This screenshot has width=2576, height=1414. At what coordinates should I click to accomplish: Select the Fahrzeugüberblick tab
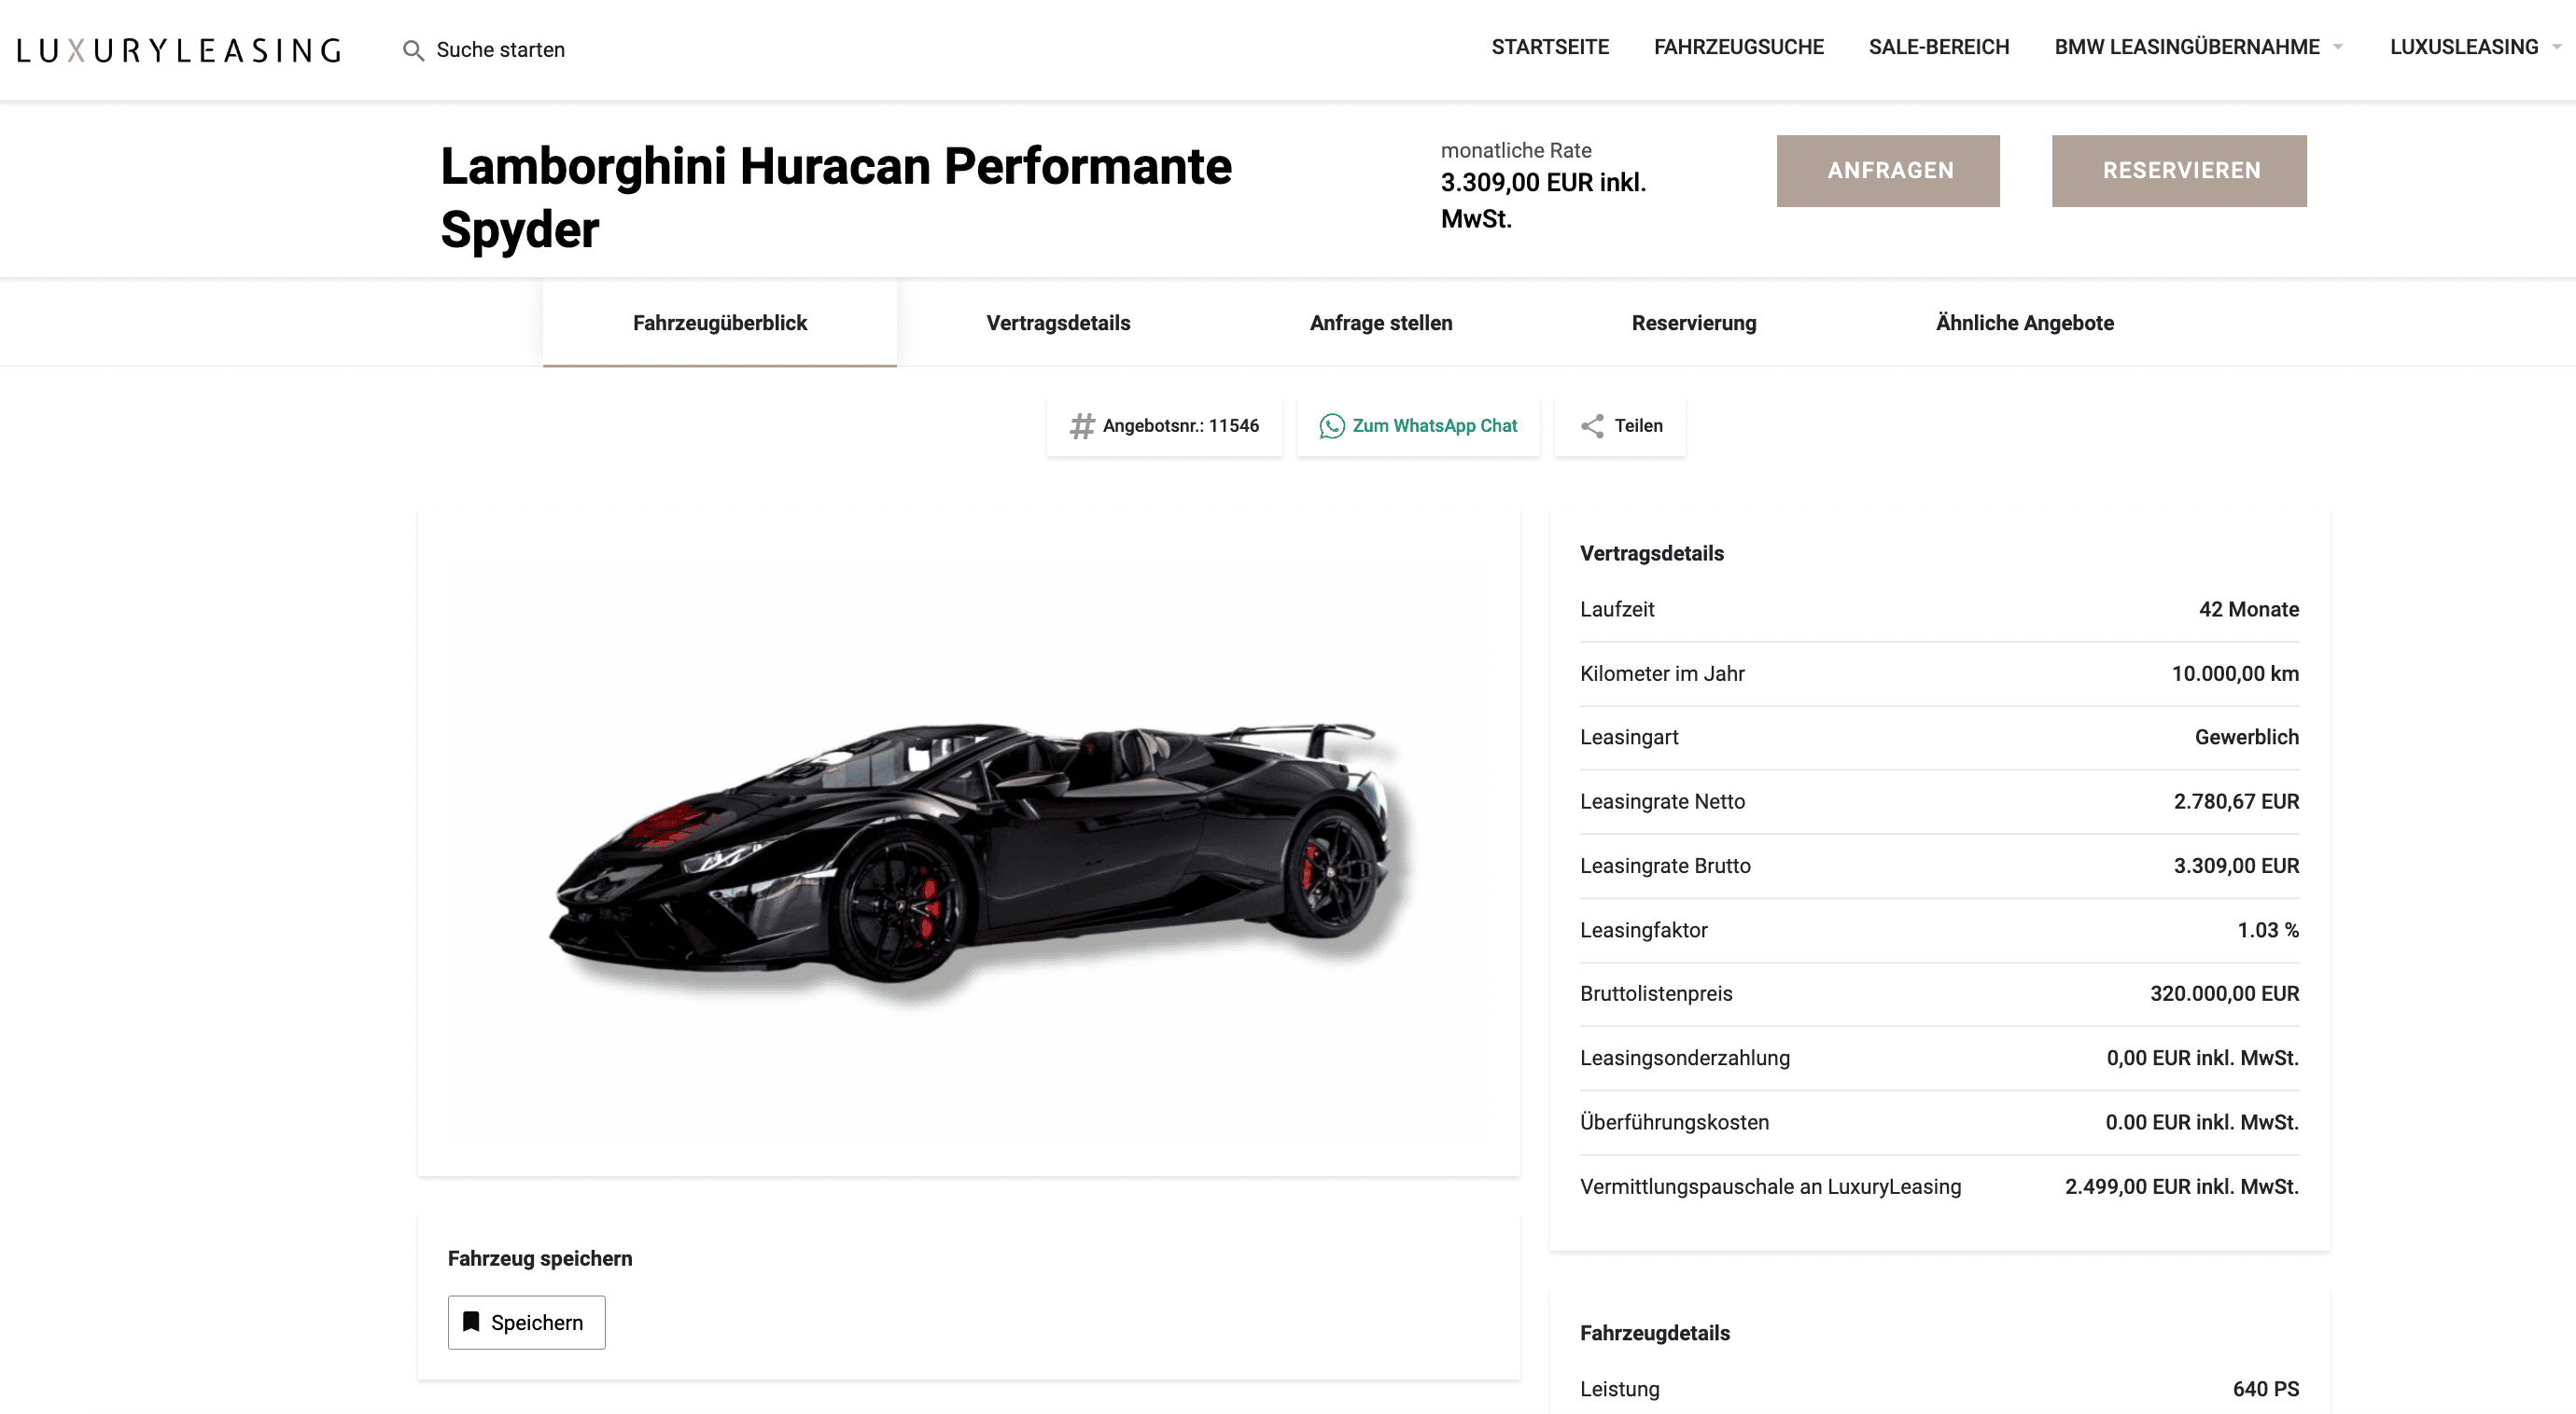[x=720, y=323]
